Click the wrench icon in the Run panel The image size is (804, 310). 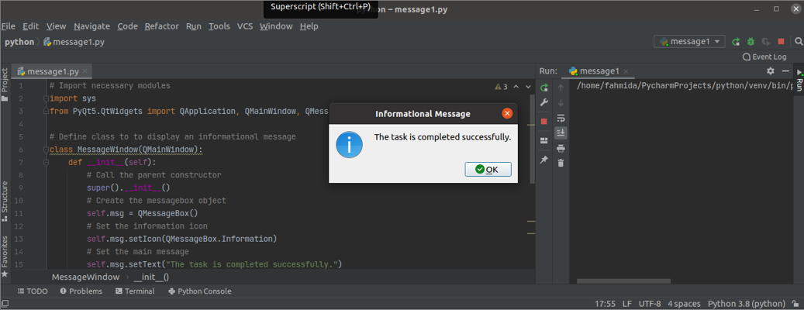click(x=544, y=103)
